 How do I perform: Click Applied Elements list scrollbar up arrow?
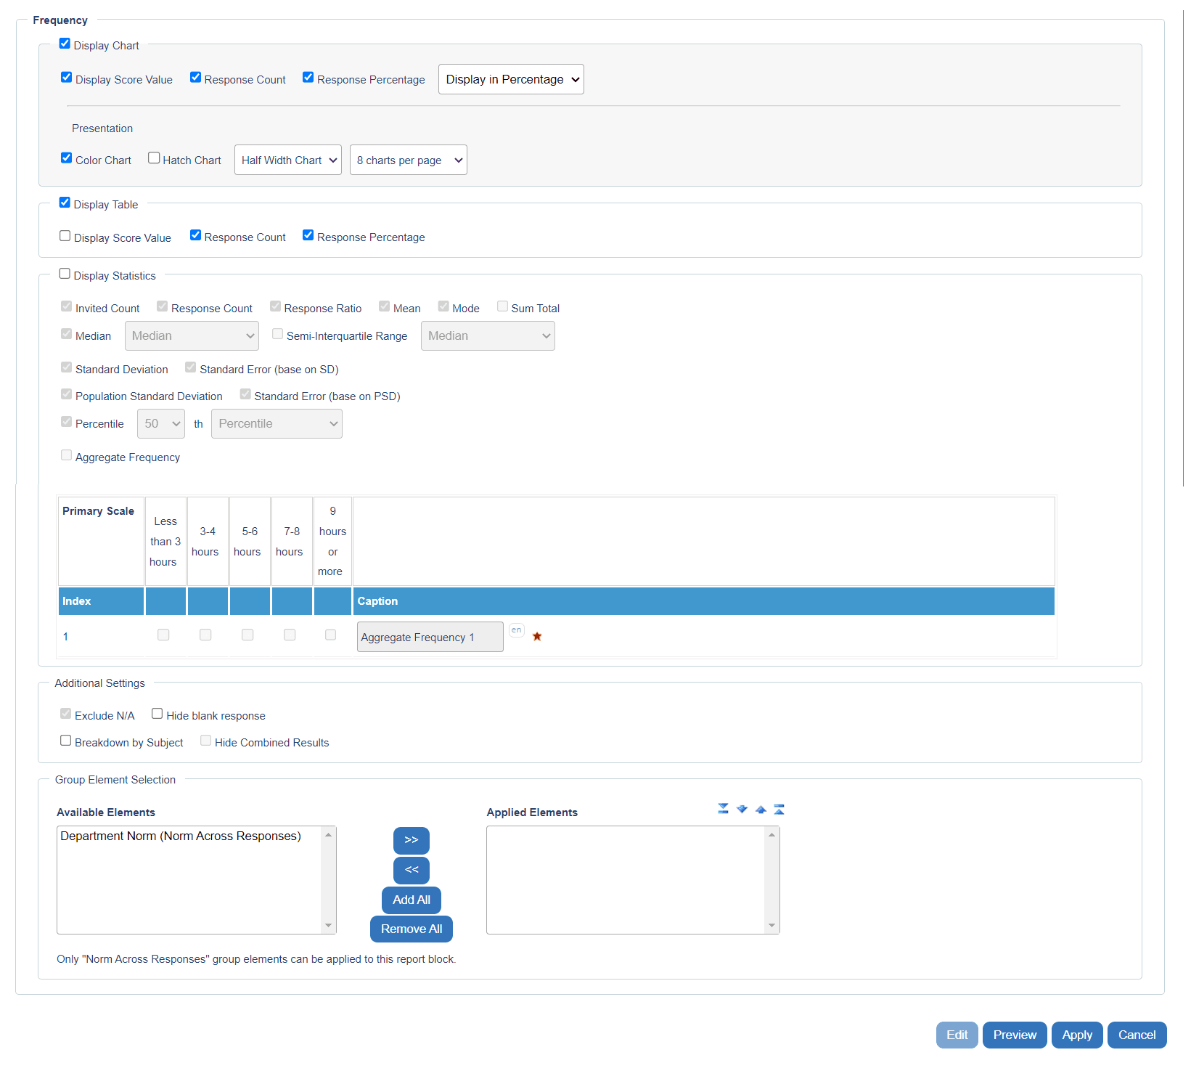click(772, 835)
